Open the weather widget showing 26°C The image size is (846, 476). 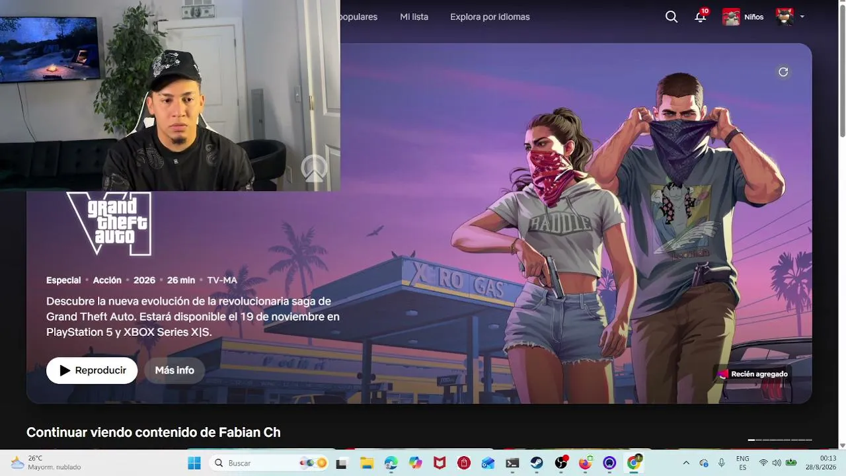click(x=46, y=463)
